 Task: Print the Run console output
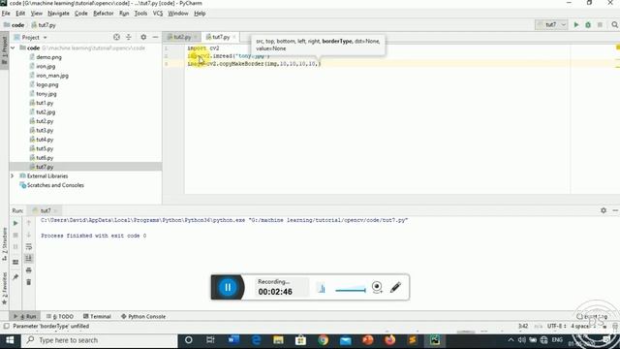coord(28,270)
